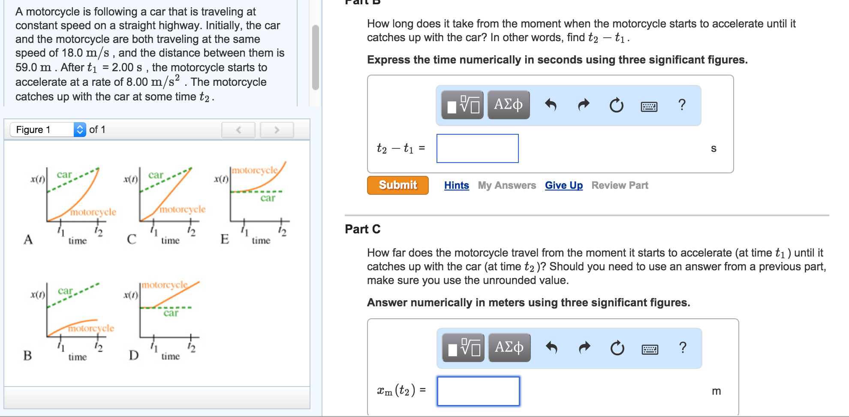The width and height of the screenshot is (849, 417).
Task: Open Hints for Part B
Action: (456, 185)
